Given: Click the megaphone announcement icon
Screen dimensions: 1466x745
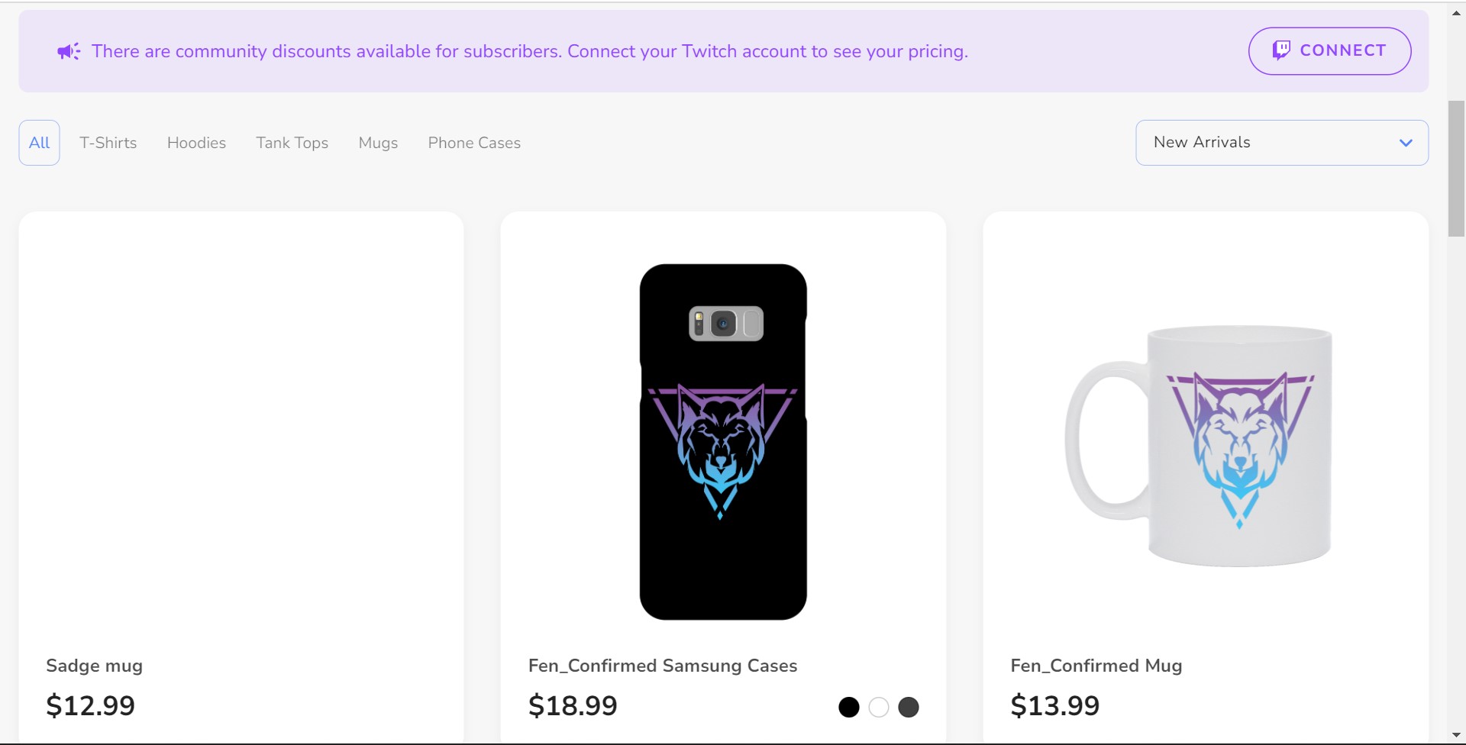Looking at the screenshot, I should tap(69, 51).
